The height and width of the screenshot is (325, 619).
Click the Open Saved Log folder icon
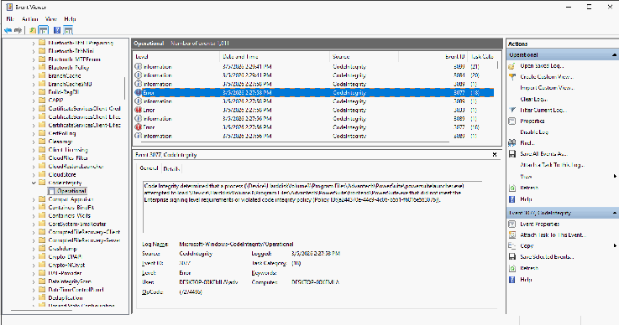tap(512, 66)
